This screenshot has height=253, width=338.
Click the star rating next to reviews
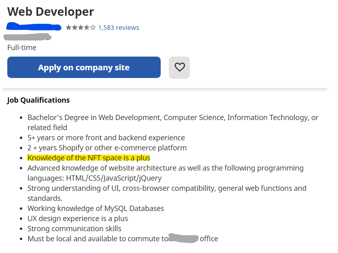[x=81, y=27]
